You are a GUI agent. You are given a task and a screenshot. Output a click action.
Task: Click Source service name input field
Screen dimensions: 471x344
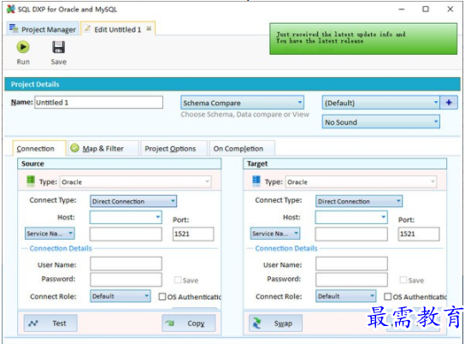pos(126,234)
